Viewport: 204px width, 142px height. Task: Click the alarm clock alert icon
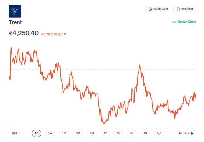pyautogui.click(x=150, y=9)
